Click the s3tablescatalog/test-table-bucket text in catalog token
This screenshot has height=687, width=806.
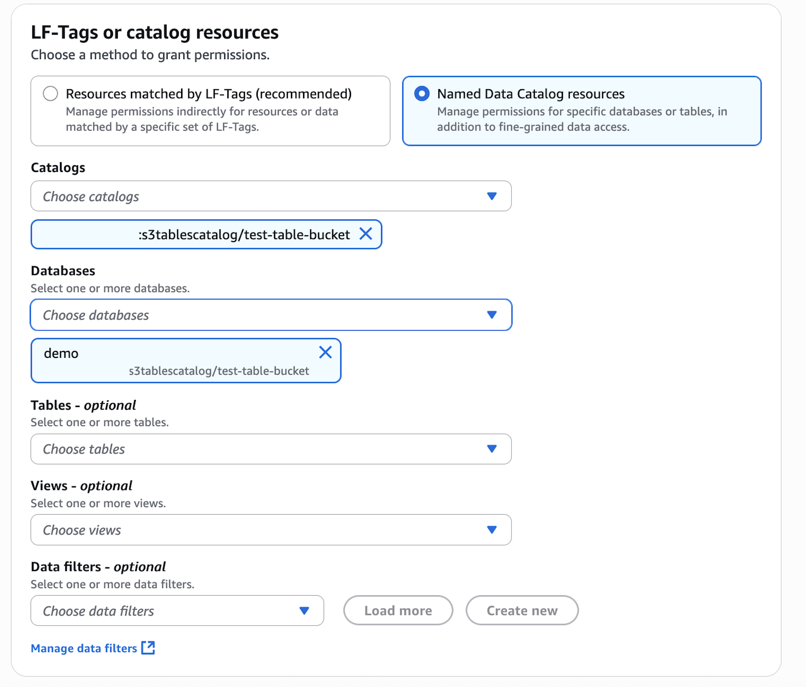(244, 235)
